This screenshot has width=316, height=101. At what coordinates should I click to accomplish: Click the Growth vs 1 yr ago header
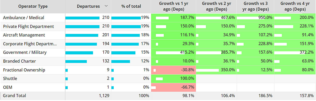coord(173,6)
